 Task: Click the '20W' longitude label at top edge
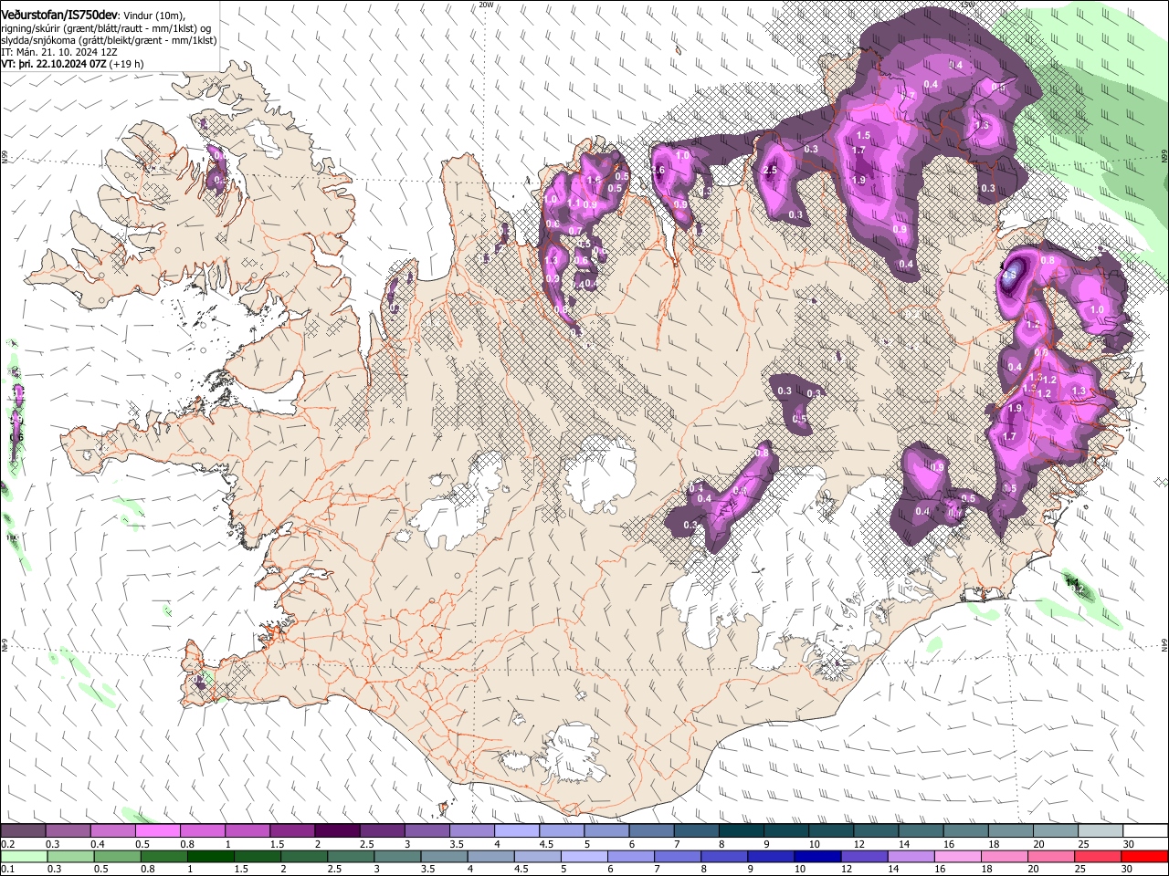[486, 5]
